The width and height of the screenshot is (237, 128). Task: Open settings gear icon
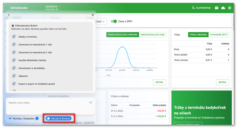pos(230,8)
